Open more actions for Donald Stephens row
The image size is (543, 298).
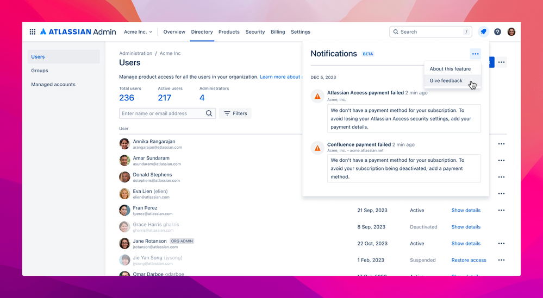click(501, 177)
